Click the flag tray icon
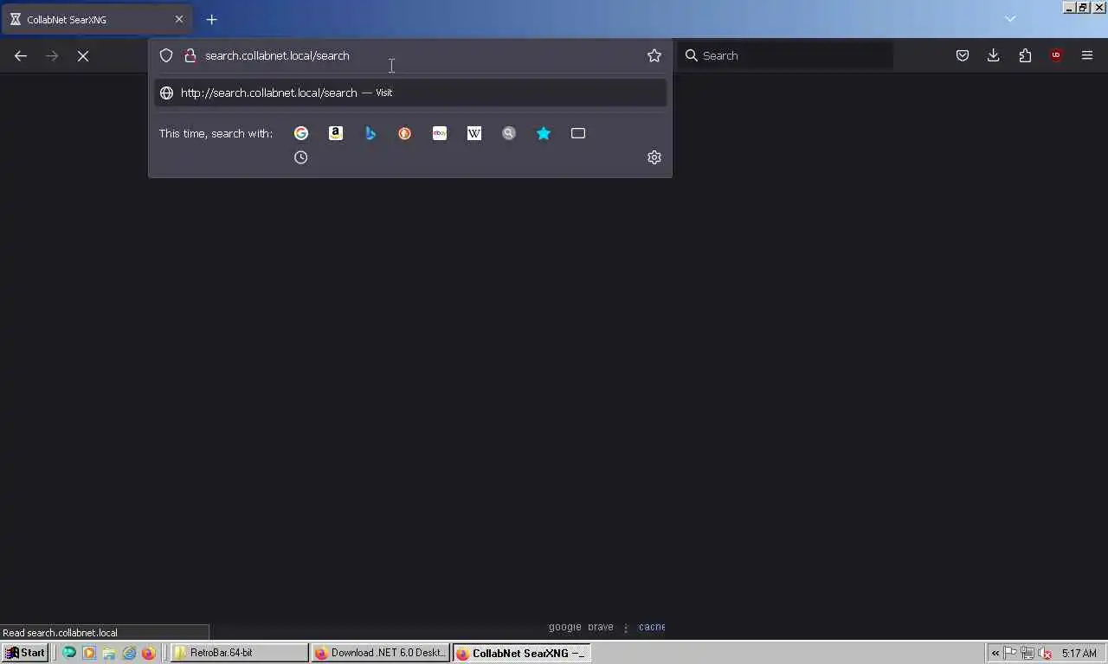The height and width of the screenshot is (664, 1108). [1010, 653]
